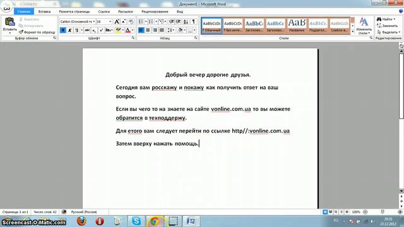Select align right icon
The width and height of the screenshot is (404, 227).
coord(155,30)
